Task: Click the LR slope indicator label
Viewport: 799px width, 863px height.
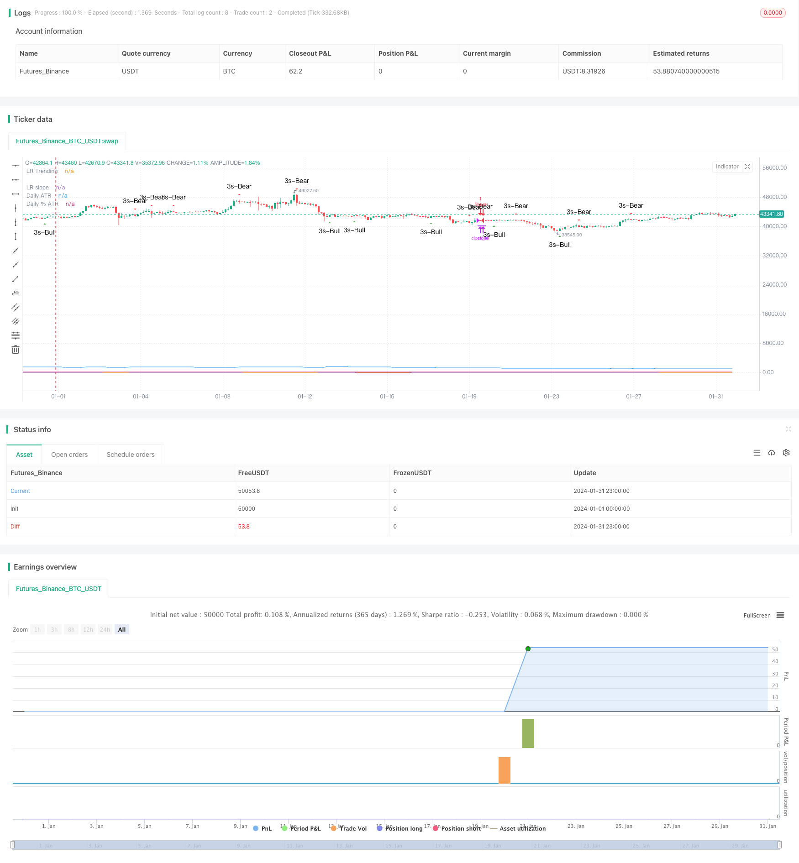Action: [x=37, y=188]
